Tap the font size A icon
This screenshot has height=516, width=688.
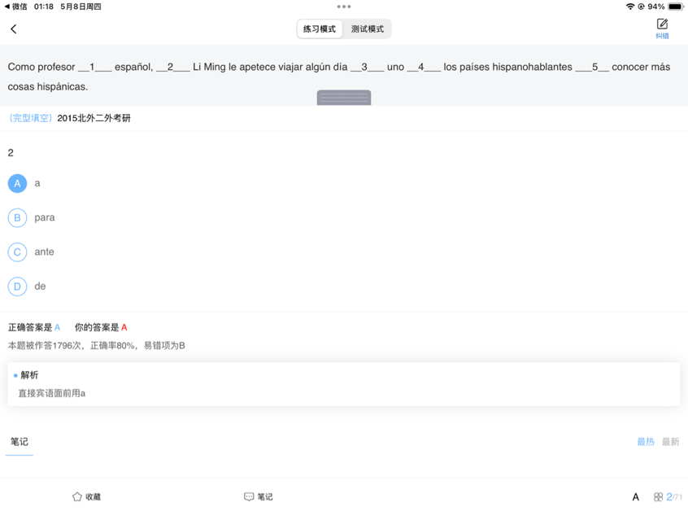coord(635,496)
